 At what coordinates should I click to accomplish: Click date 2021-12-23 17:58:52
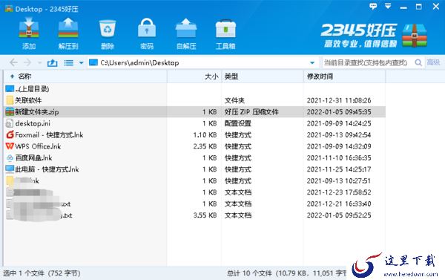pos(339,192)
